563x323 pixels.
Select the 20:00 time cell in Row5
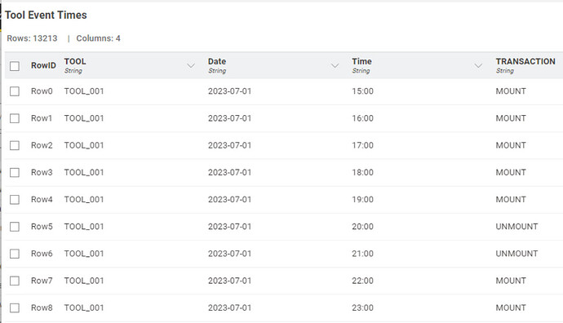pos(362,227)
